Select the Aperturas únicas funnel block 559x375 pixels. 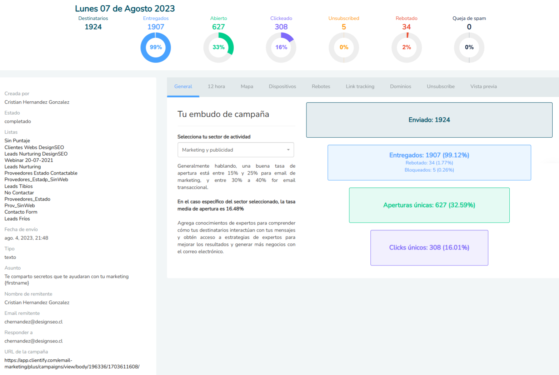(x=429, y=205)
